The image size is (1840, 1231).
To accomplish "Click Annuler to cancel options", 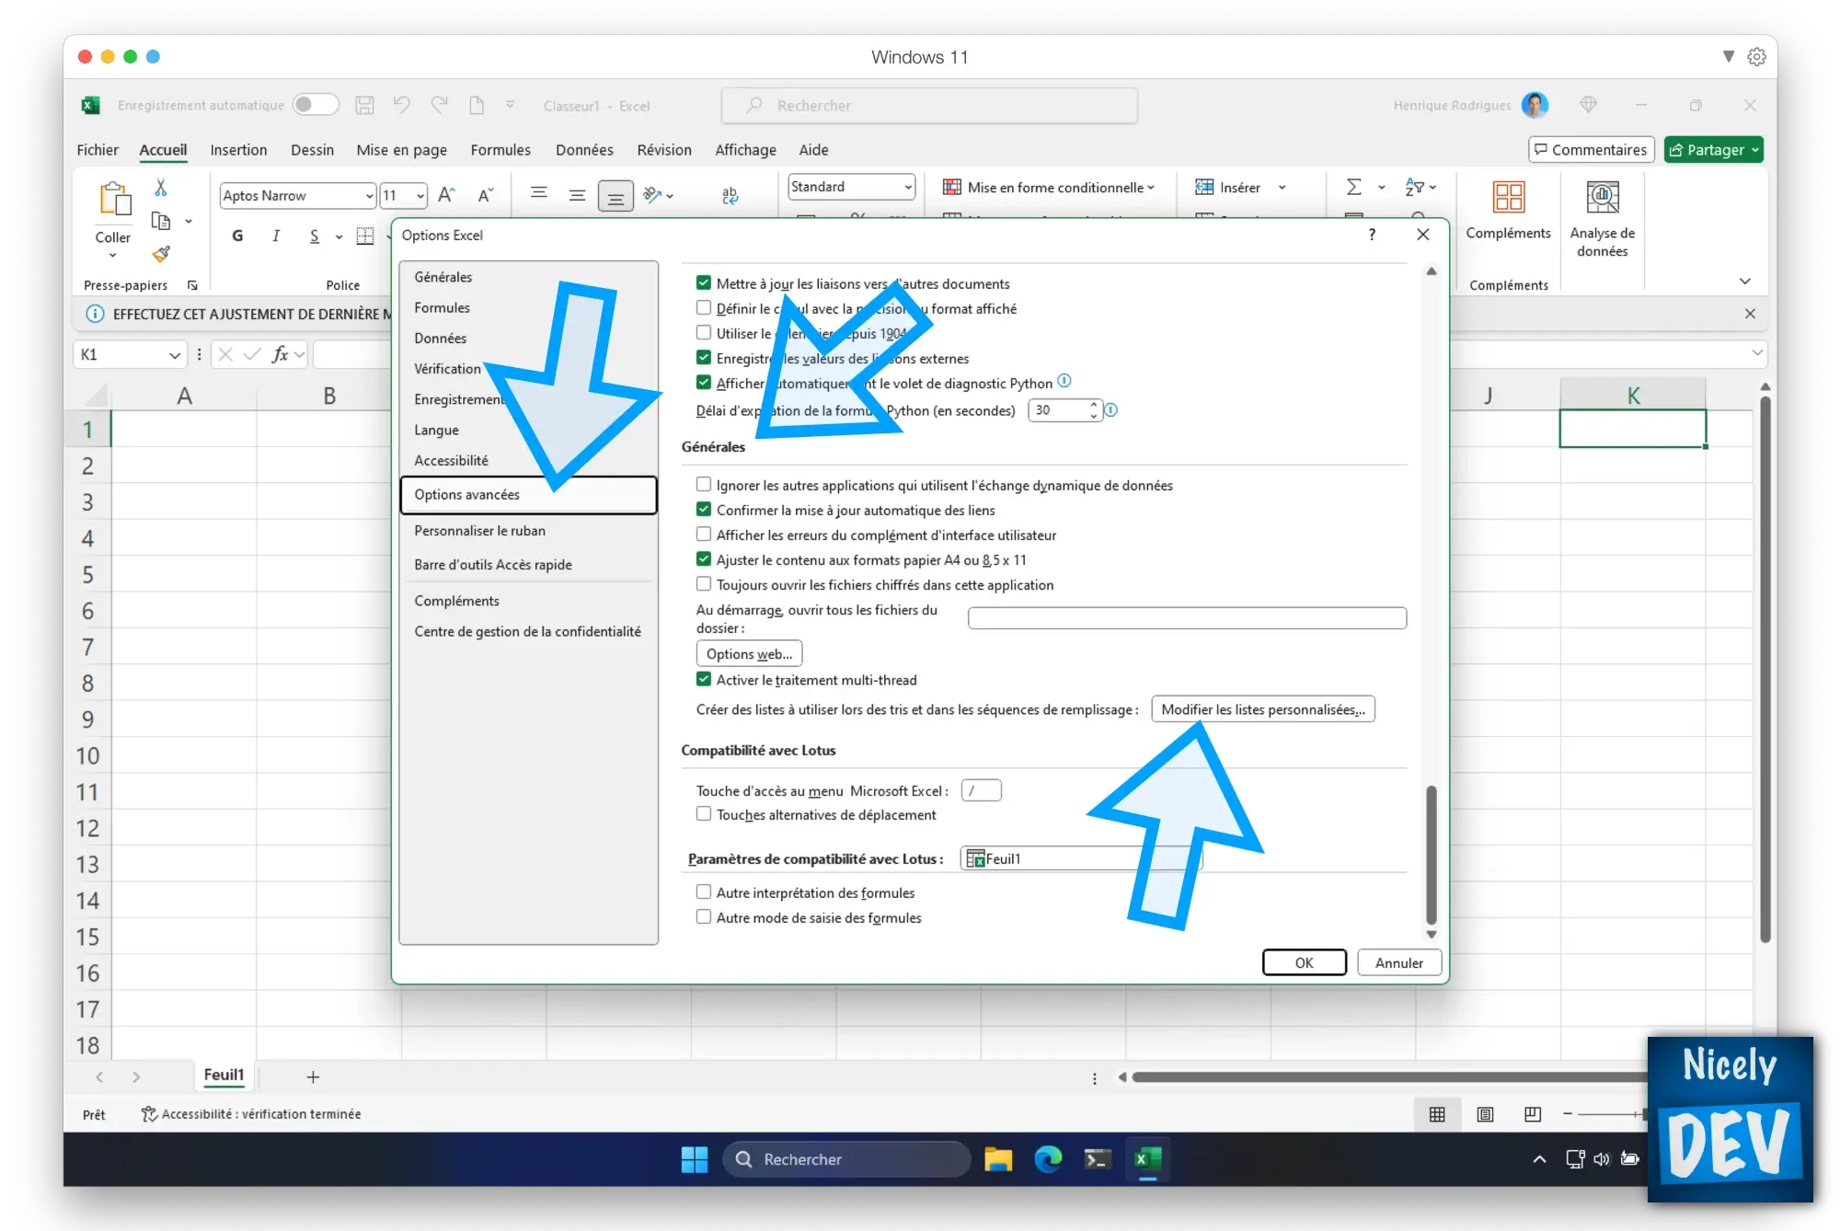I will pyautogui.click(x=1398, y=962).
